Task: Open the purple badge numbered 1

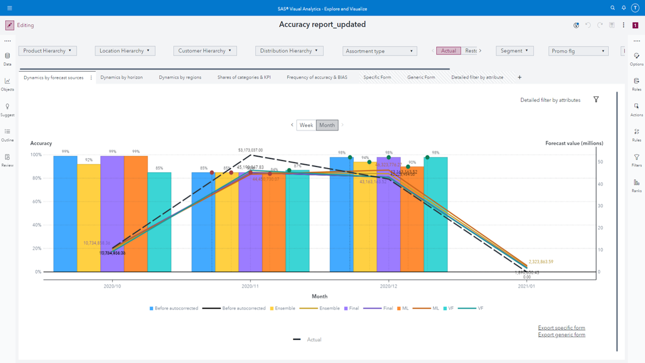Action: point(635,25)
